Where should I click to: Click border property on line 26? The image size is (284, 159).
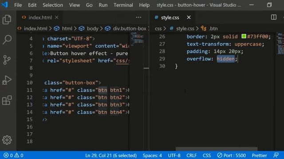(x=196, y=37)
